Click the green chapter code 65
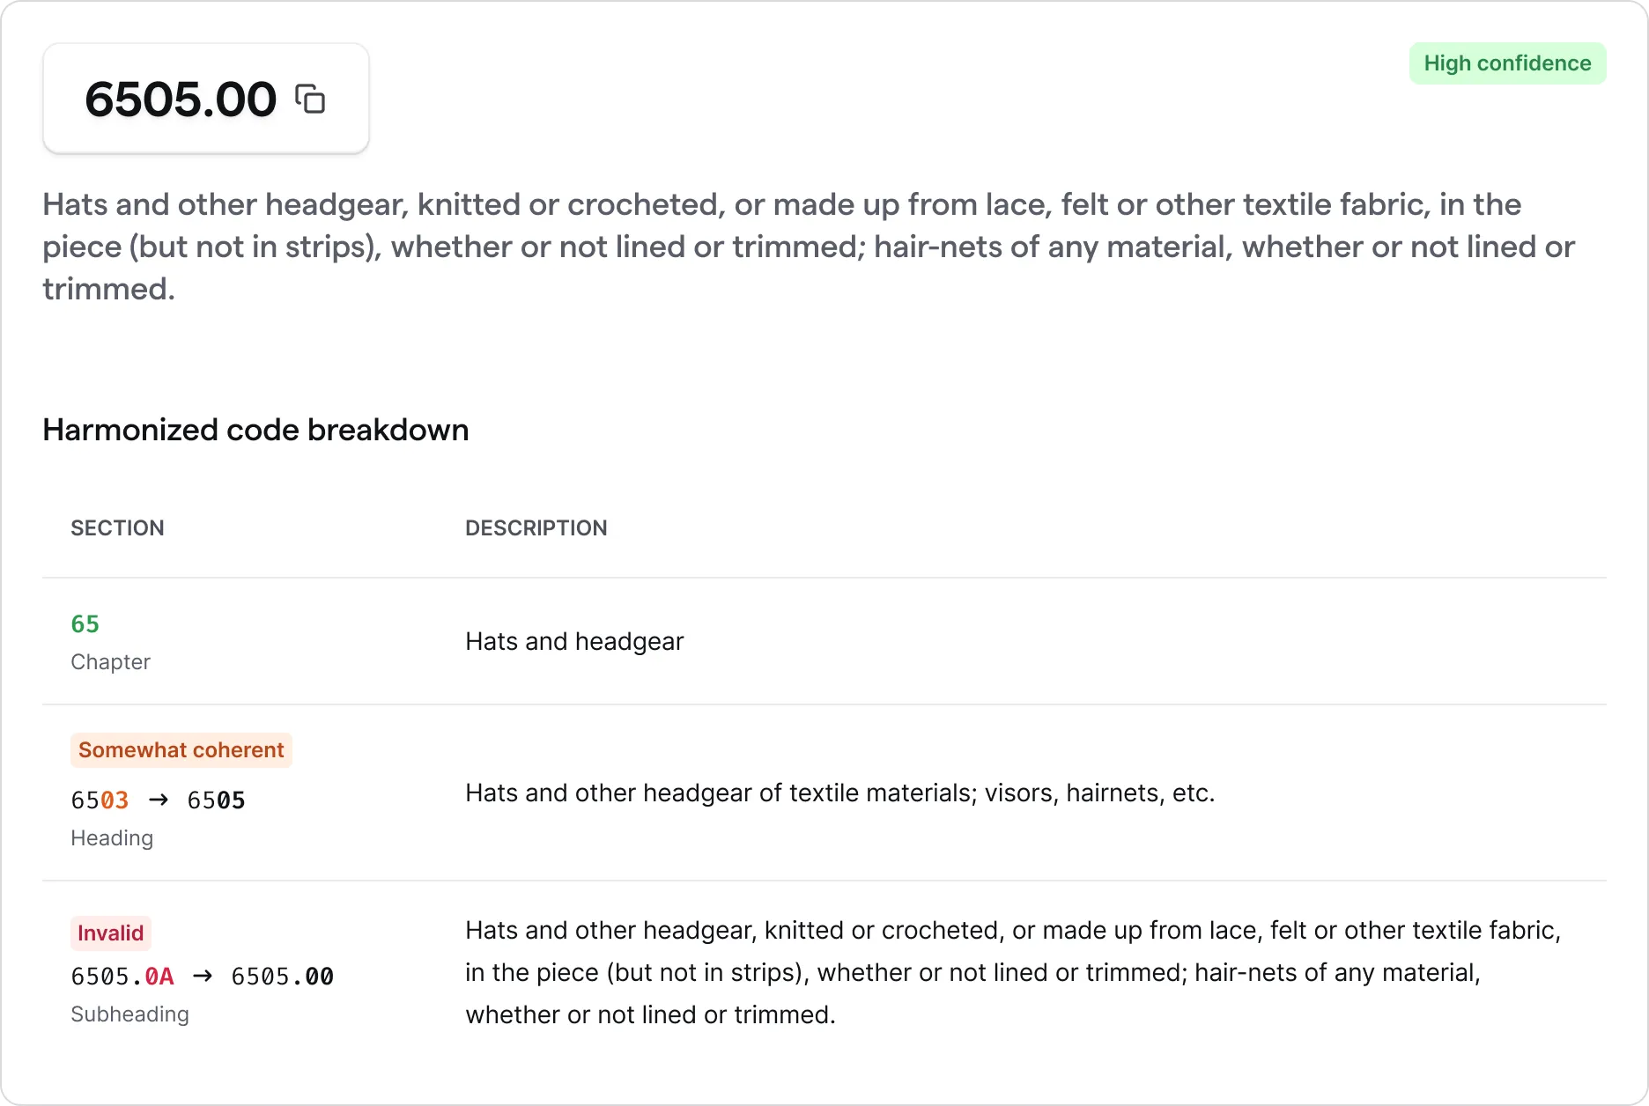 pos(85,624)
